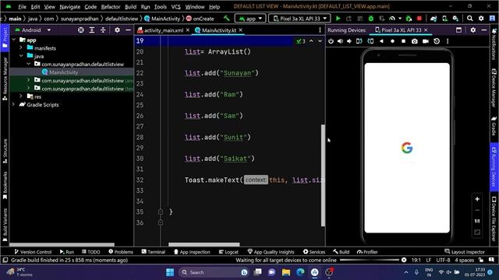Image resolution: width=499 pixels, height=280 pixels.
Task: Collapse the java folder
Action: [x=21, y=56]
